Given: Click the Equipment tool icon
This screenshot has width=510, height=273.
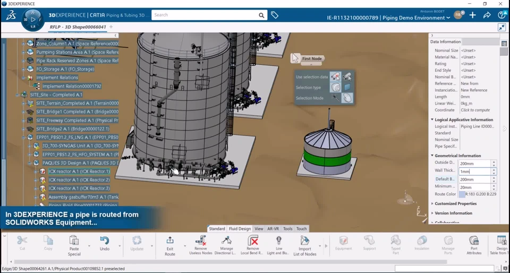Looking at the screenshot, I should (344, 241).
